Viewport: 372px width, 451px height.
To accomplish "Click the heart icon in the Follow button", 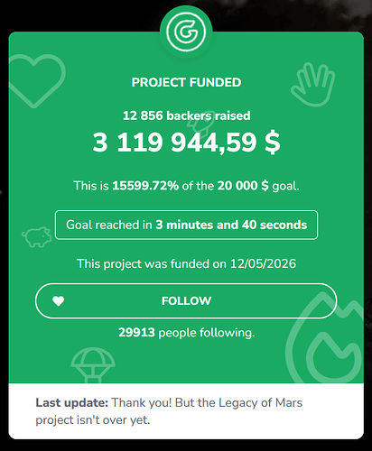I will coord(59,301).
